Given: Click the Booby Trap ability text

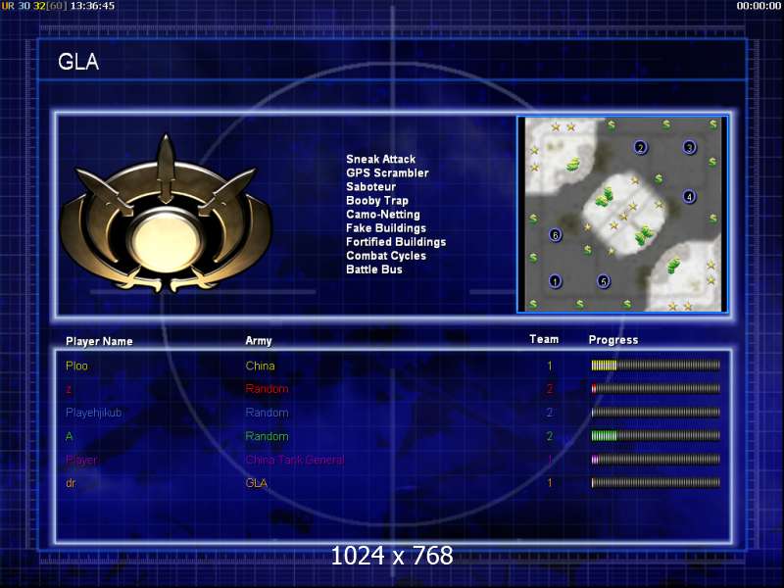Looking at the screenshot, I should click(x=377, y=201).
